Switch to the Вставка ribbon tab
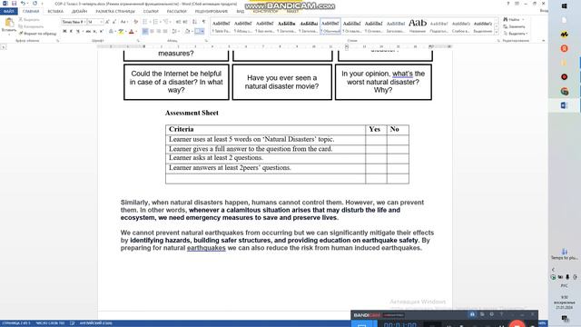Viewport: 581px width, 327px height. 55,12
